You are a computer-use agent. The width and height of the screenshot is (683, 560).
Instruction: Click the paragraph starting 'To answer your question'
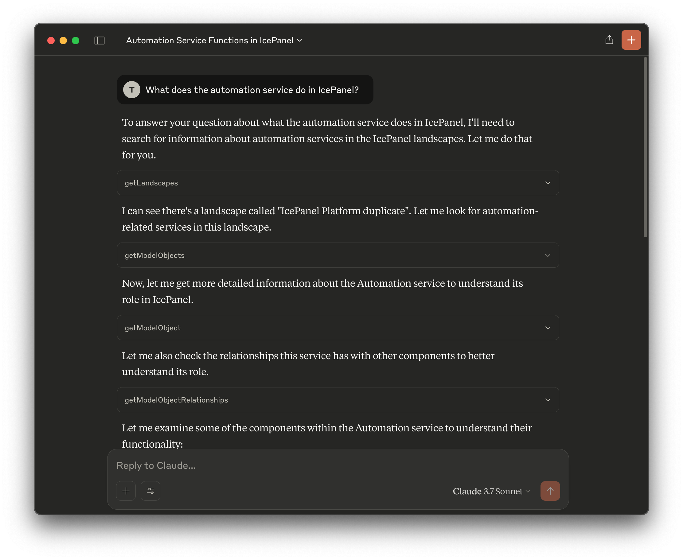326,139
